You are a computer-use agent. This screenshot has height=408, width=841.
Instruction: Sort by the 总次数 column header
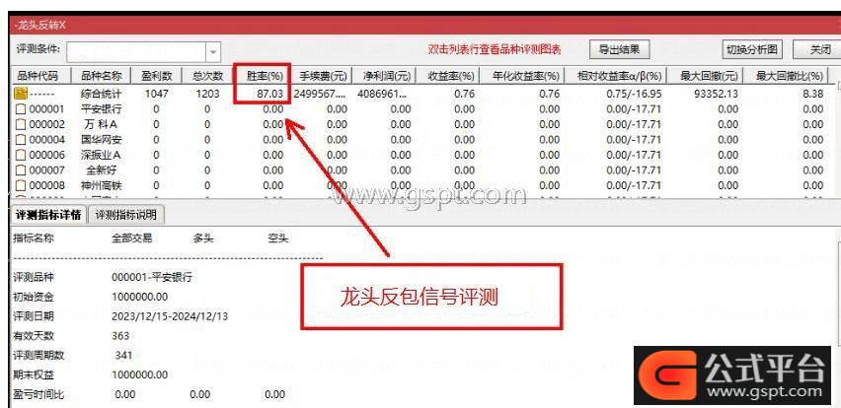(x=207, y=76)
